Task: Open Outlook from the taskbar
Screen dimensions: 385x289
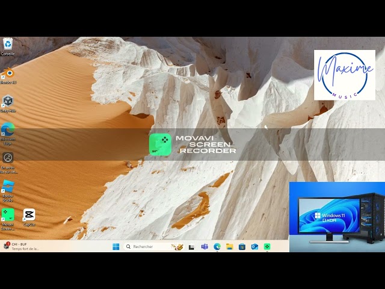Action: tap(254, 246)
